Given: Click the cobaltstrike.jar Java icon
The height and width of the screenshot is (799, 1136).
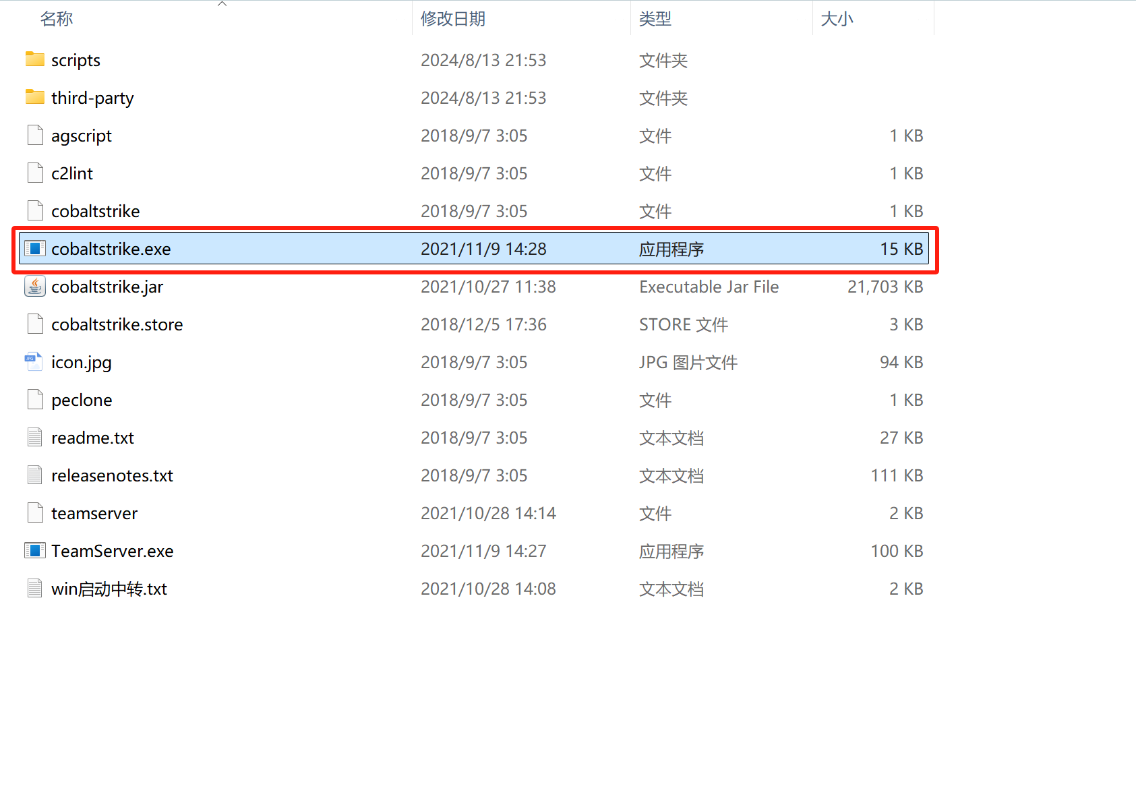Looking at the screenshot, I should point(35,286).
